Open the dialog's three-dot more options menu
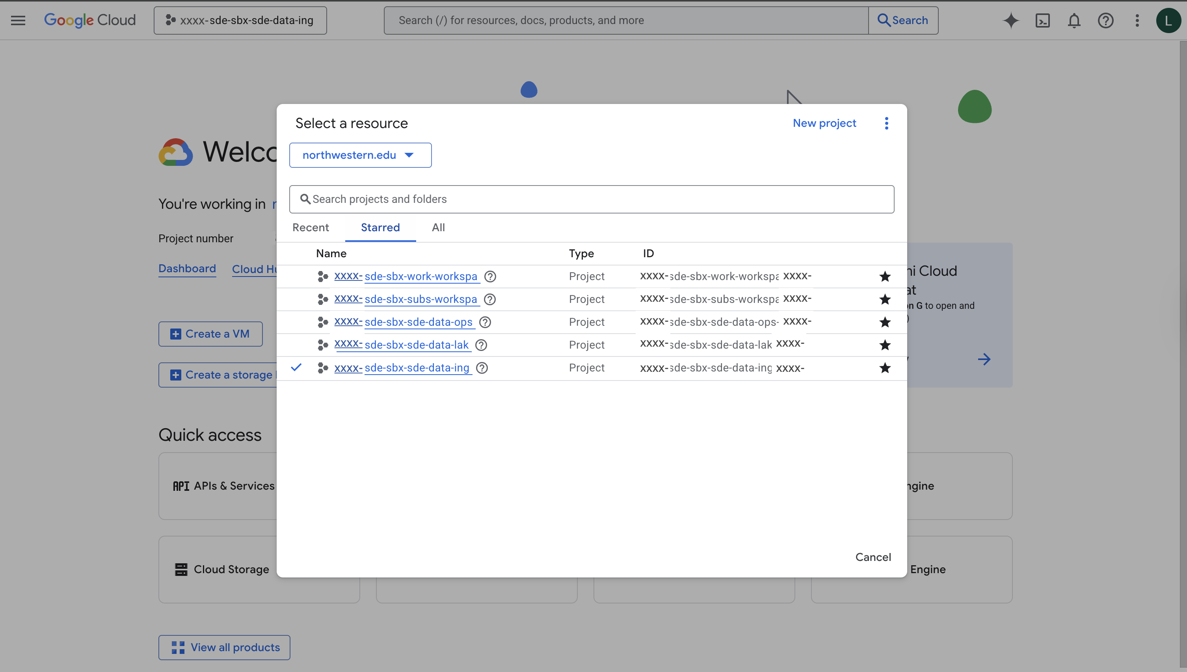This screenshot has height=672, width=1187. coord(886,123)
